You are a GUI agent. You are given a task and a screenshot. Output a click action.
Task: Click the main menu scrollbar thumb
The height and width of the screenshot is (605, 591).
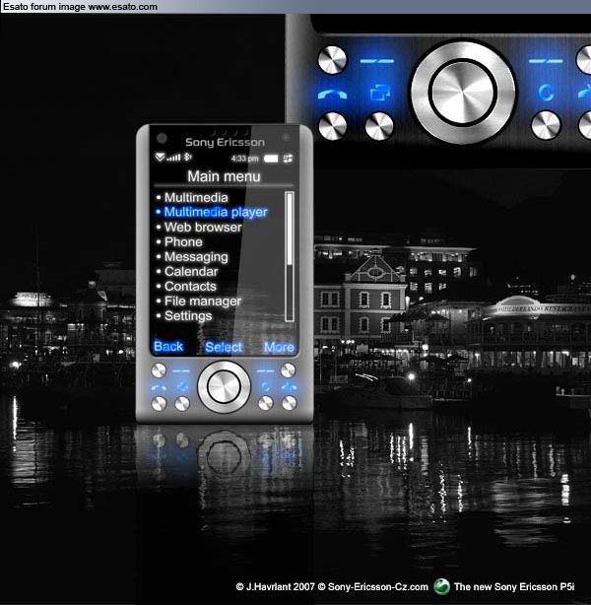point(290,230)
